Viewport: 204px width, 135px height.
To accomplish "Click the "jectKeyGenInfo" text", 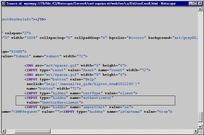I will (17, 19).
